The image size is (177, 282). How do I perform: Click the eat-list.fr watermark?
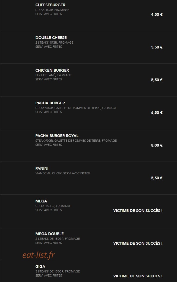[39, 255]
